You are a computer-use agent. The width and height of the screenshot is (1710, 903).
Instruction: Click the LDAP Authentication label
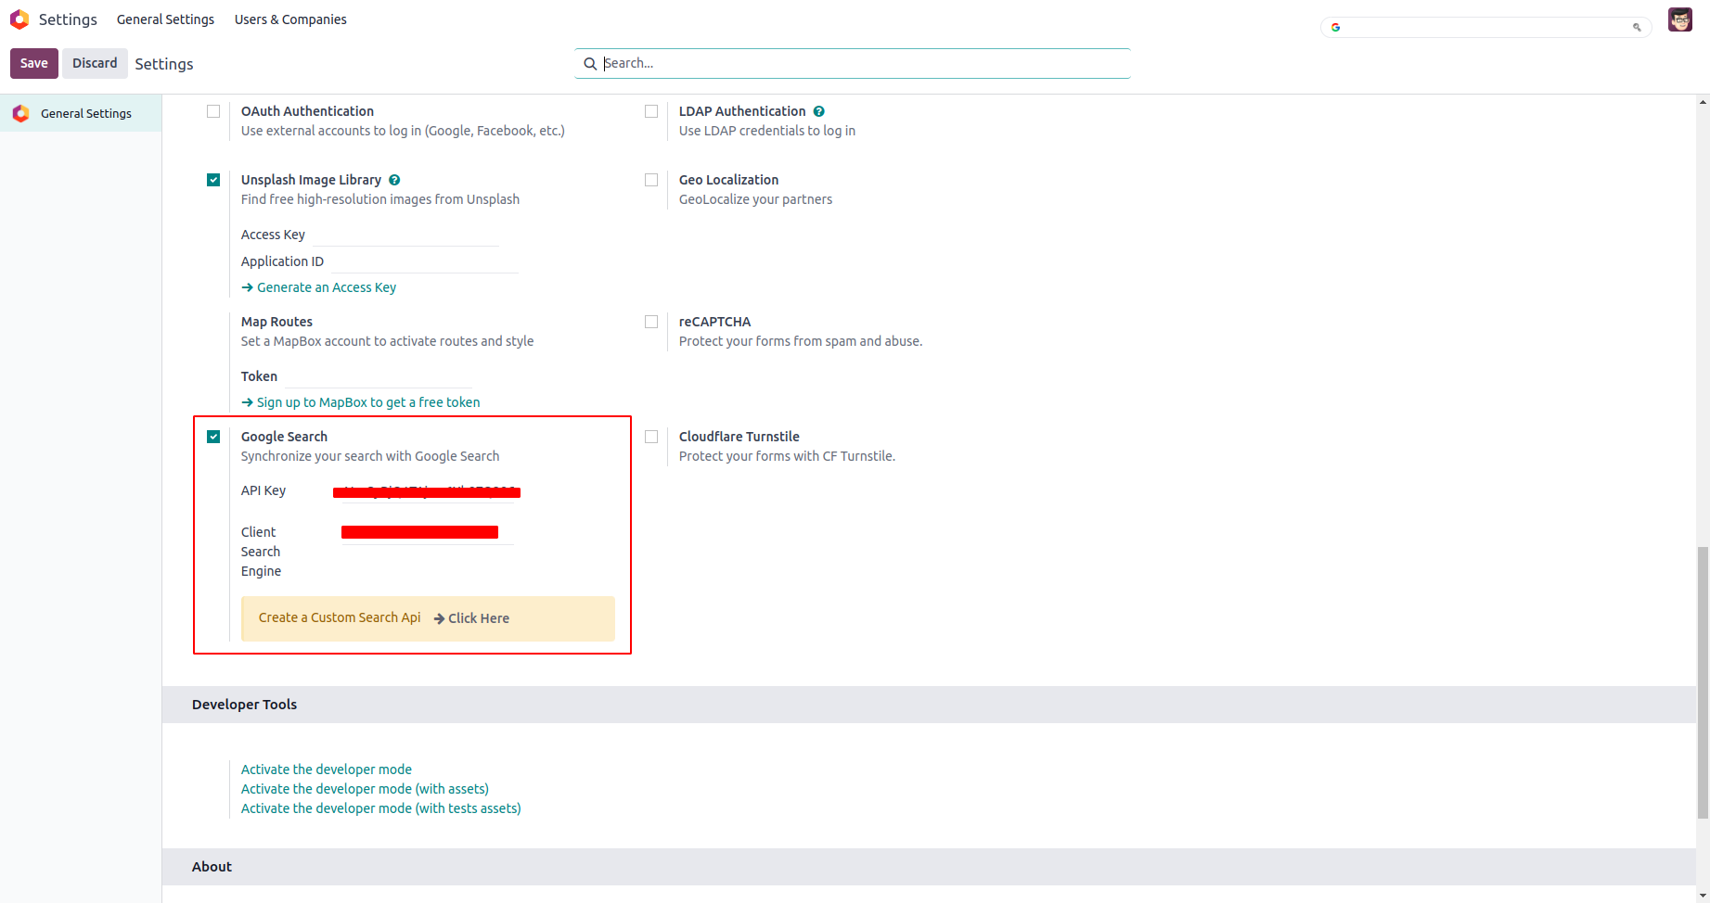point(742,111)
